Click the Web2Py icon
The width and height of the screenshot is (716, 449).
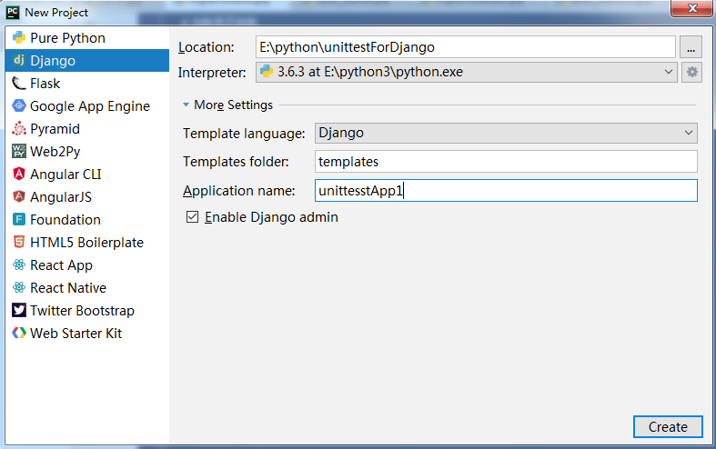pyautogui.click(x=19, y=151)
